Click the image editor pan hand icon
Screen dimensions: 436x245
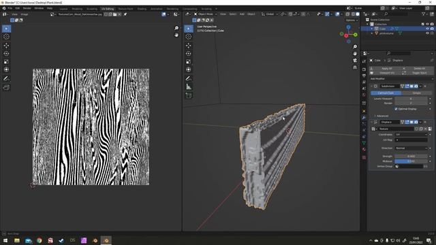point(176,35)
